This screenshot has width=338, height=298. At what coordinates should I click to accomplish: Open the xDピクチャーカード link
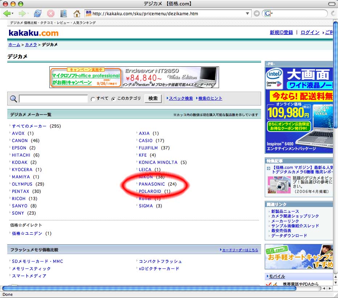(159, 269)
